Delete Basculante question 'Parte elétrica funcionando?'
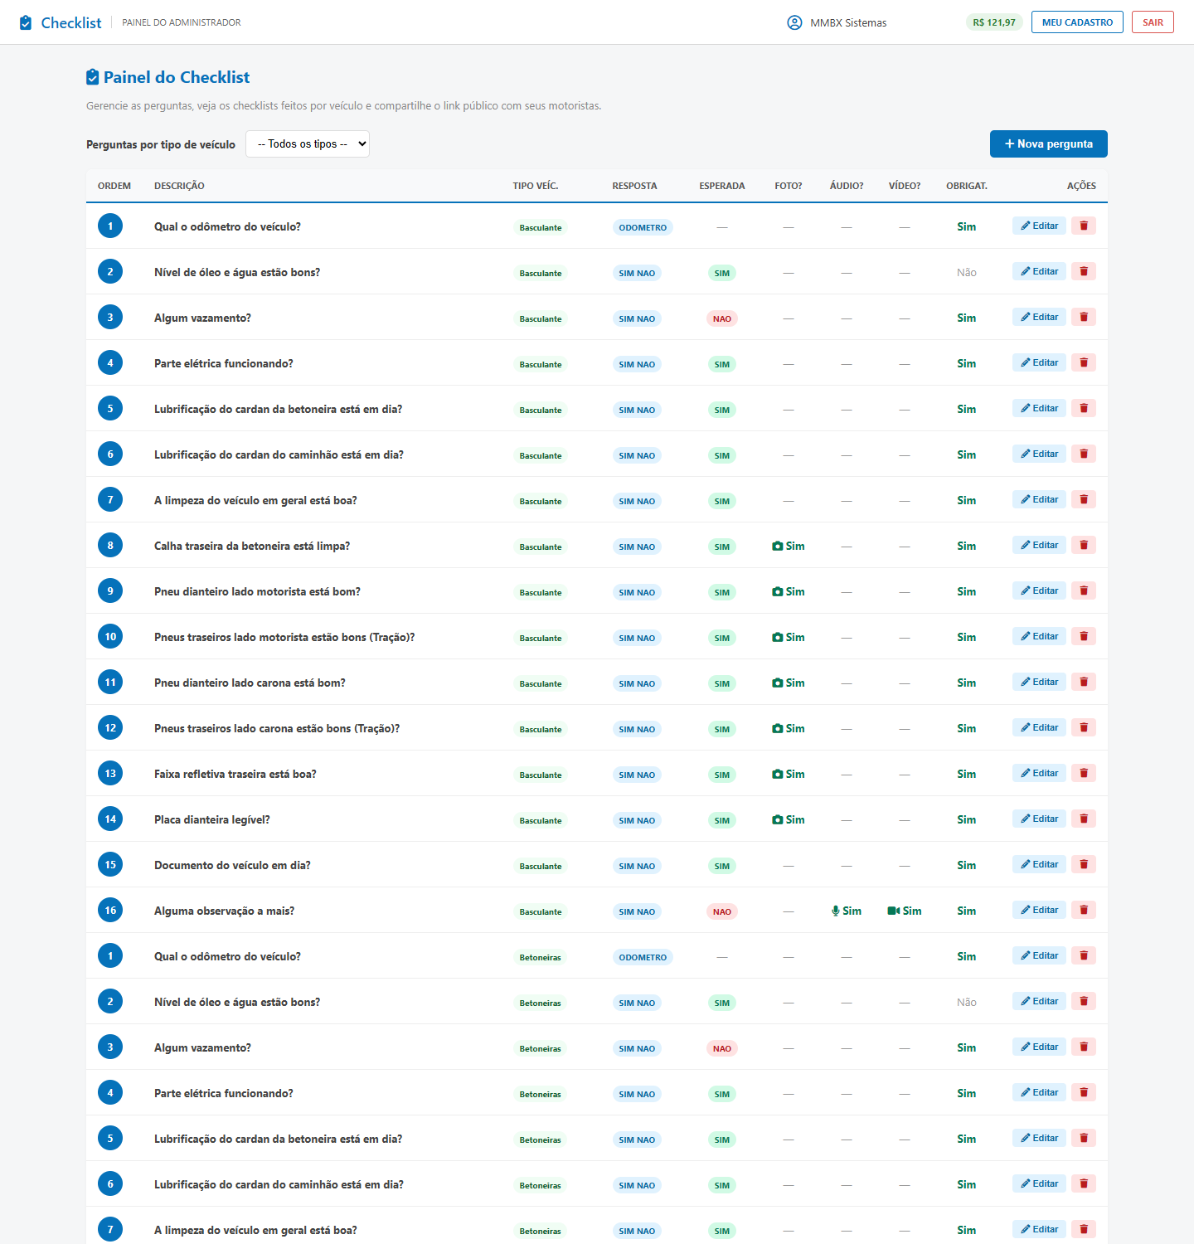The image size is (1194, 1244). click(x=1084, y=362)
